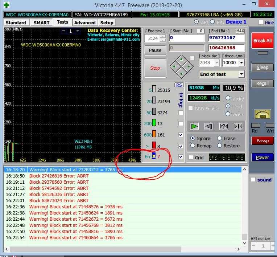277x257 pixels.
Task: Click the right arrow on the diamond pad
Action: 189,66
